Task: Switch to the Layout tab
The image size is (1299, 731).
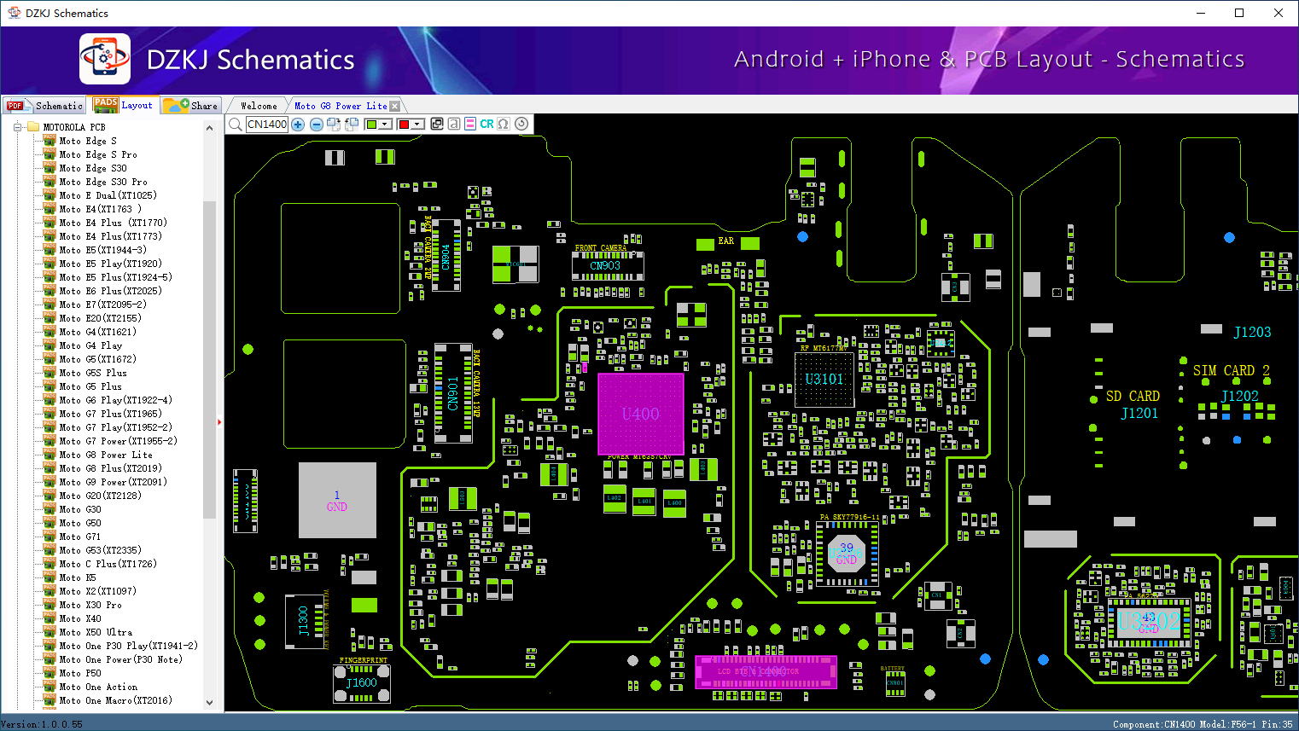Action: pyautogui.click(x=124, y=105)
